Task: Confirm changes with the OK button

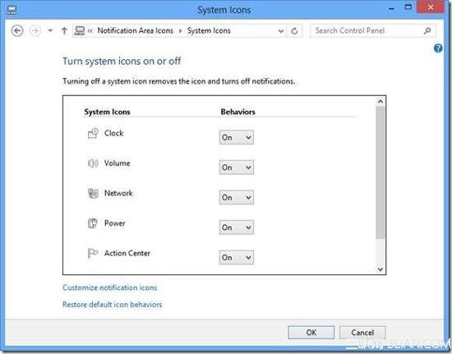Action: point(311,333)
